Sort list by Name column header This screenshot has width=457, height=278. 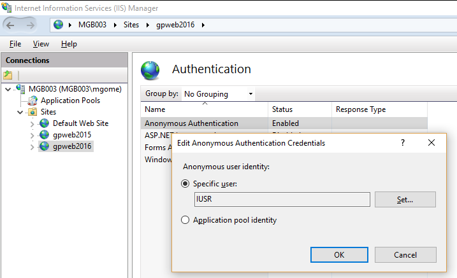click(205, 109)
